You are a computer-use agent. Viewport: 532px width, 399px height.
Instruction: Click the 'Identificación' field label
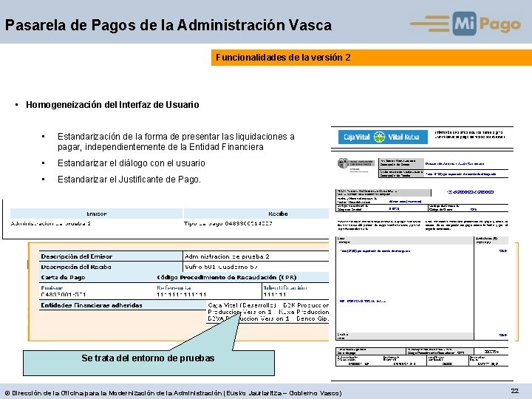285,287
